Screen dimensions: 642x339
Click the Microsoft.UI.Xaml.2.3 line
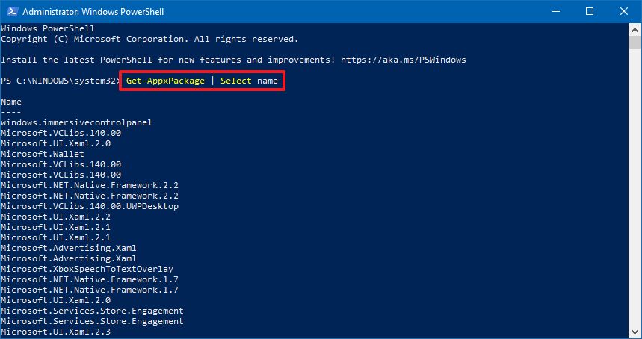[56, 332]
